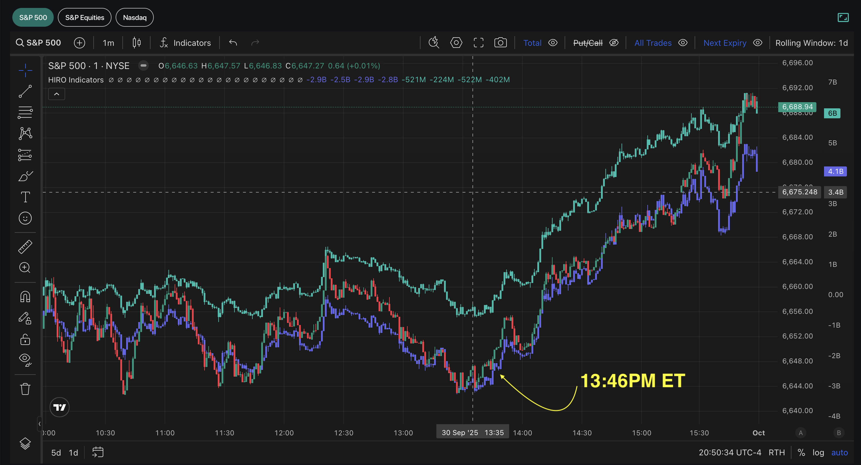Screen dimensions: 861x465
Task: Click the trash can remove drawings icon
Action: pos(25,389)
